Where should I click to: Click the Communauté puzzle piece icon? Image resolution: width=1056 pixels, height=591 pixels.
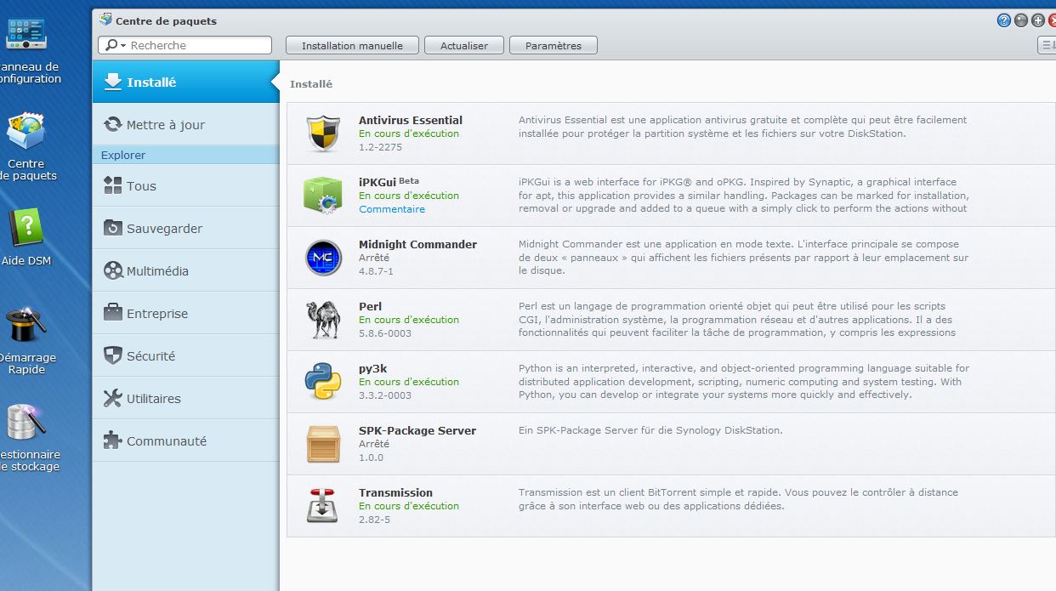[112, 440]
